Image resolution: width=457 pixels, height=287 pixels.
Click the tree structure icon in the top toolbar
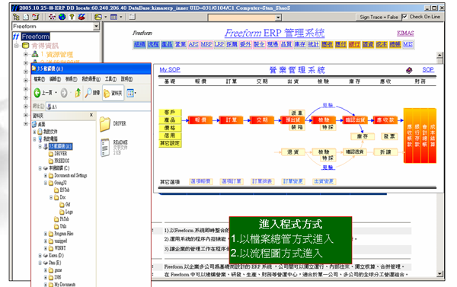click(x=16, y=17)
